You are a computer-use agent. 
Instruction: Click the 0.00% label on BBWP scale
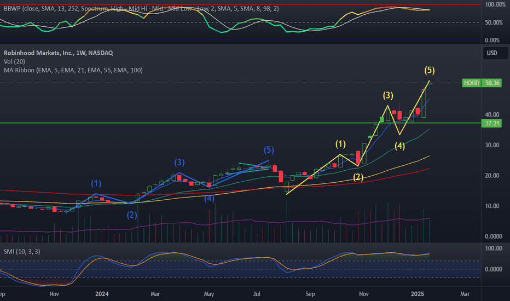pyautogui.click(x=492, y=40)
